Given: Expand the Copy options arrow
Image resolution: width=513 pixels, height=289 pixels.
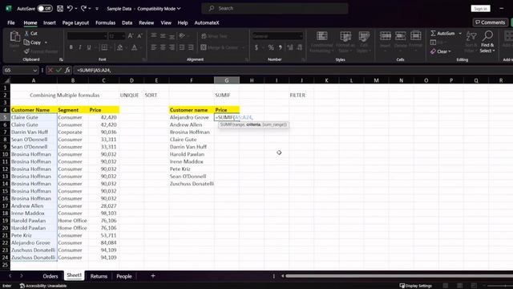Looking at the screenshot, I should [46, 43].
